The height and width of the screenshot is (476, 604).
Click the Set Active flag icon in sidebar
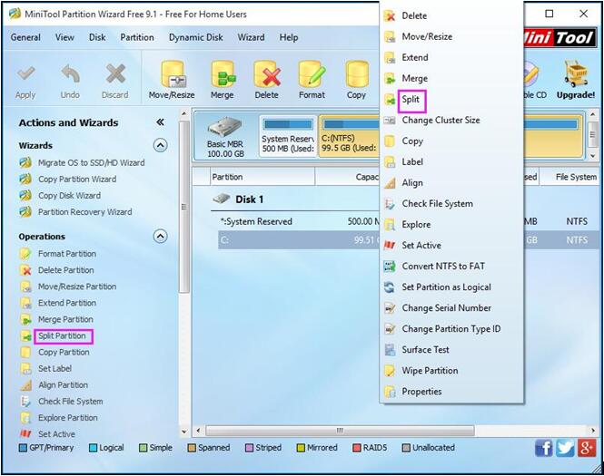tap(25, 434)
